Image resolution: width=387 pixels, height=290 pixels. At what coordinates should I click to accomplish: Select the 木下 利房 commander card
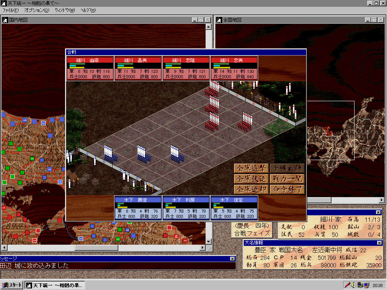(x=186, y=208)
